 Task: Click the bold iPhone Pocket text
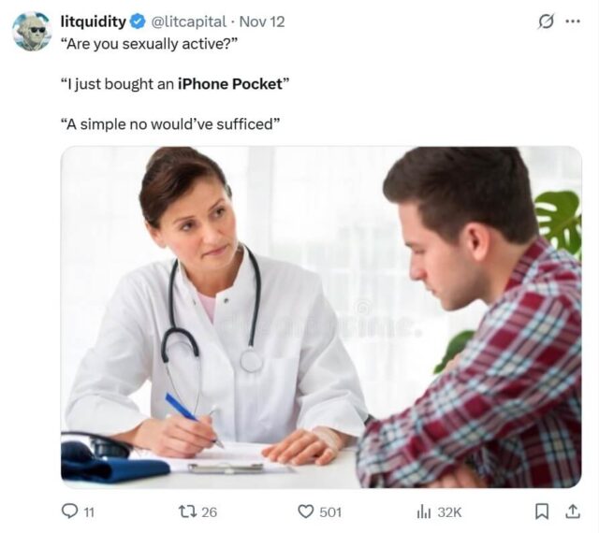pyautogui.click(x=229, y=84)
